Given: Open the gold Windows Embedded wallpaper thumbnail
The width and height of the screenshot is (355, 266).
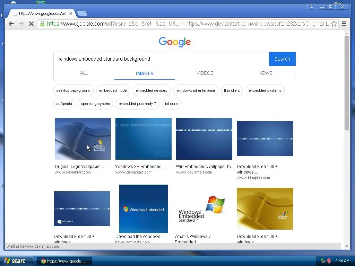Looking at the screenshot, I should tap(265, 209).
